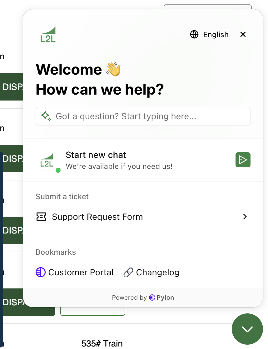Click the L2L avatar beside Start new chat
Image resolution: width=268 pixels, height=349 pixels.
(47, 160)
